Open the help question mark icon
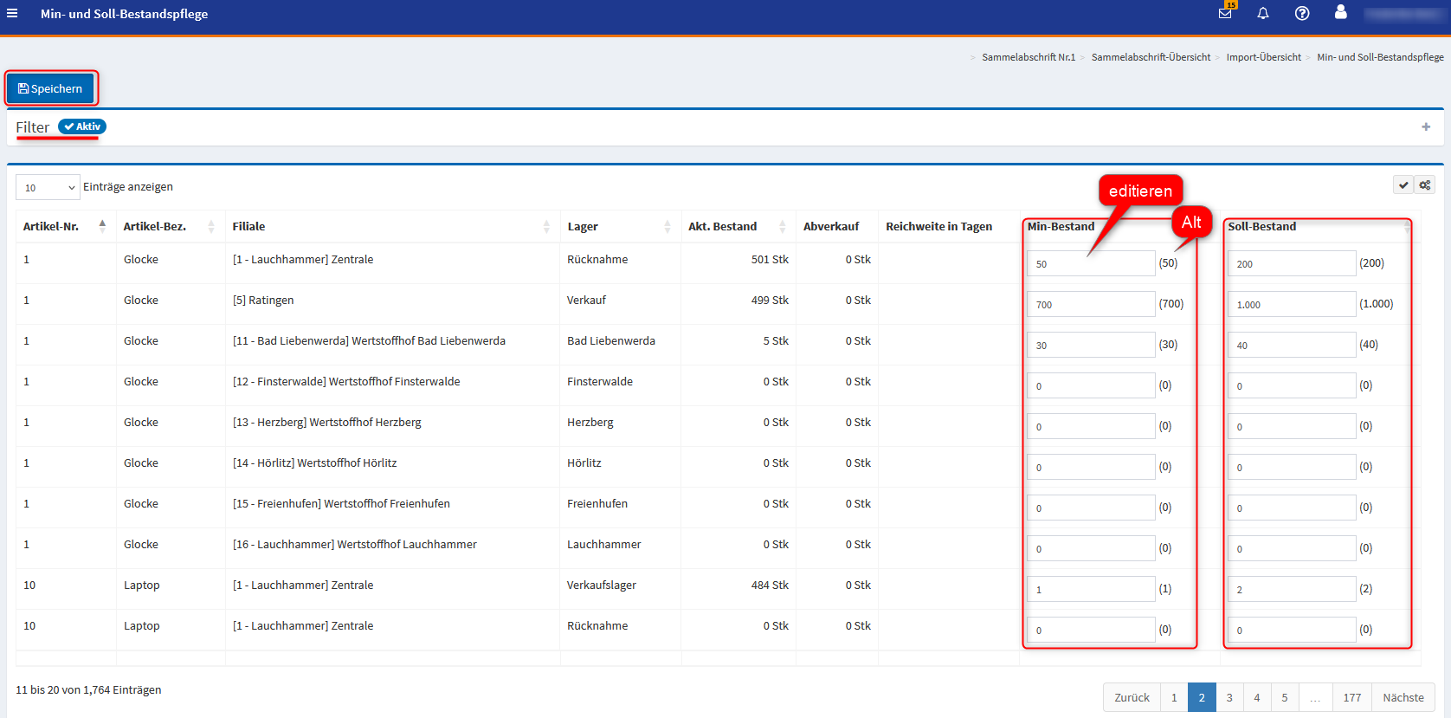Viewport: 1451px width, 718px height. [1302, 13]
